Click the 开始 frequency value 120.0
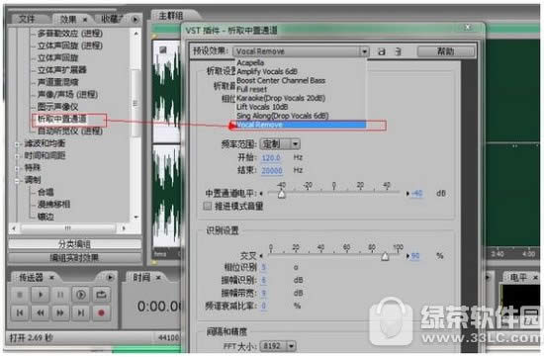Screen dimensions: 544x357 pyautogui.click(x=271, y=158)
